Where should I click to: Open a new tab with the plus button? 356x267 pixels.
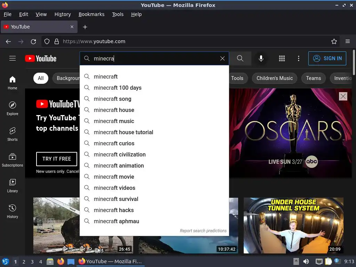tap(85, 27)
